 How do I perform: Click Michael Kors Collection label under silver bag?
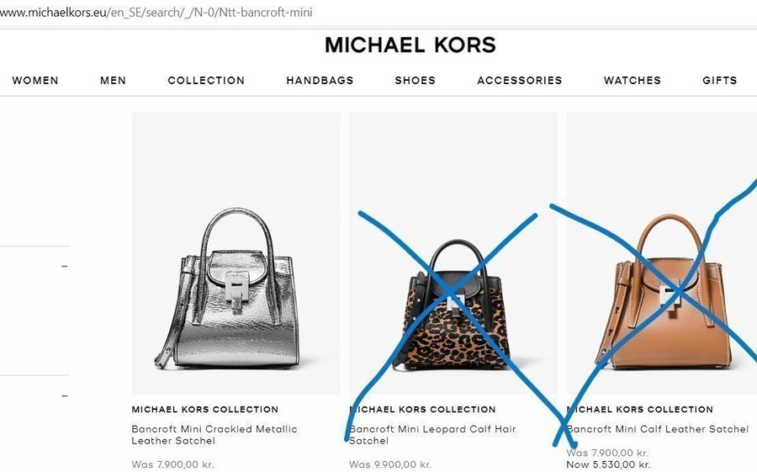click(x=204, y=409)
